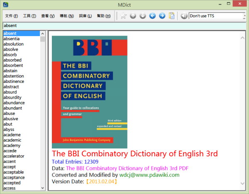
Task: Choose abstain from the word list
Action: pyautogui.click(x=10, y=71)
